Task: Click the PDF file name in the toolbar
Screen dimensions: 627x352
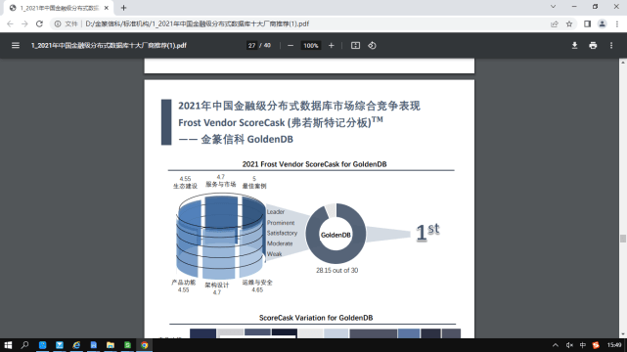Action: [x=109, y=46]
